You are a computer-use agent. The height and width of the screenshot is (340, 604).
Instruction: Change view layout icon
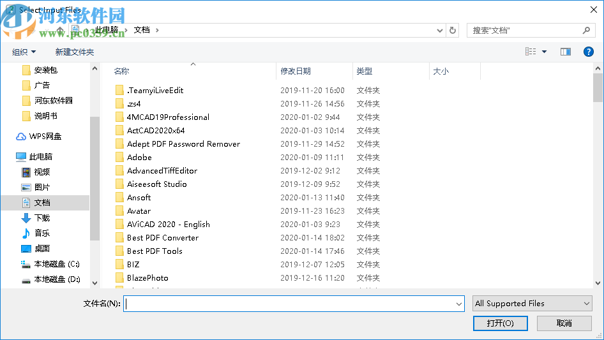531,52
